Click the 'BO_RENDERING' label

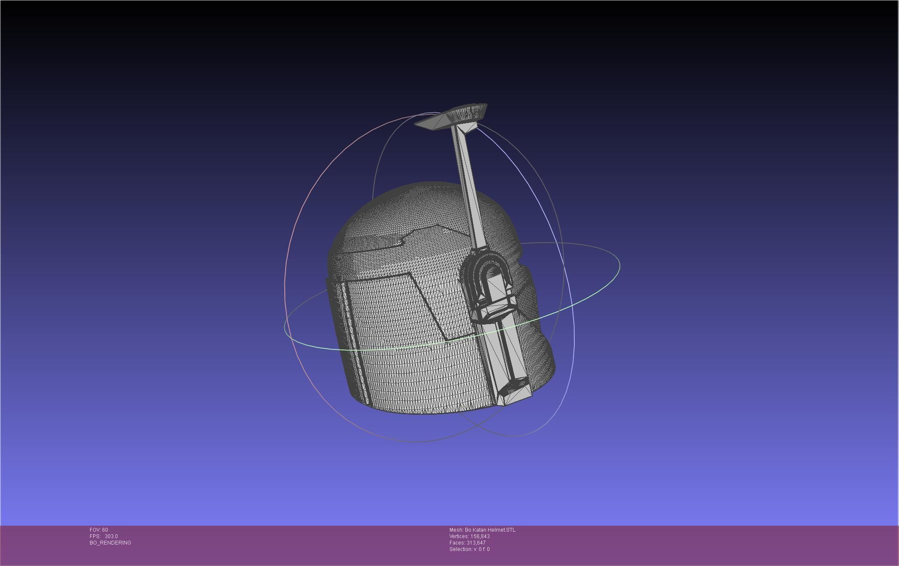pos(110,543)
